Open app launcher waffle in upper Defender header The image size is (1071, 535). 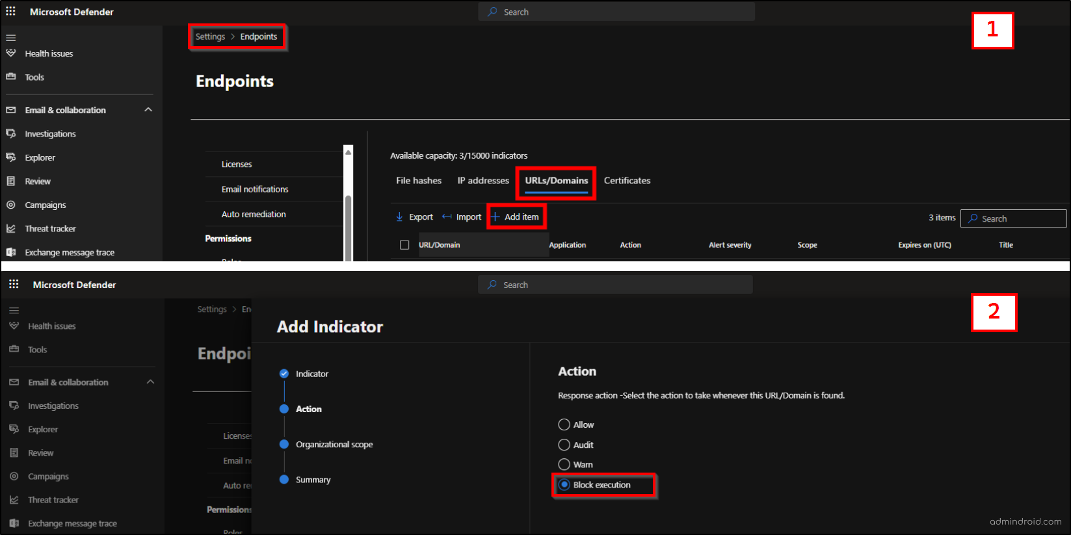[x=11, y=12]
